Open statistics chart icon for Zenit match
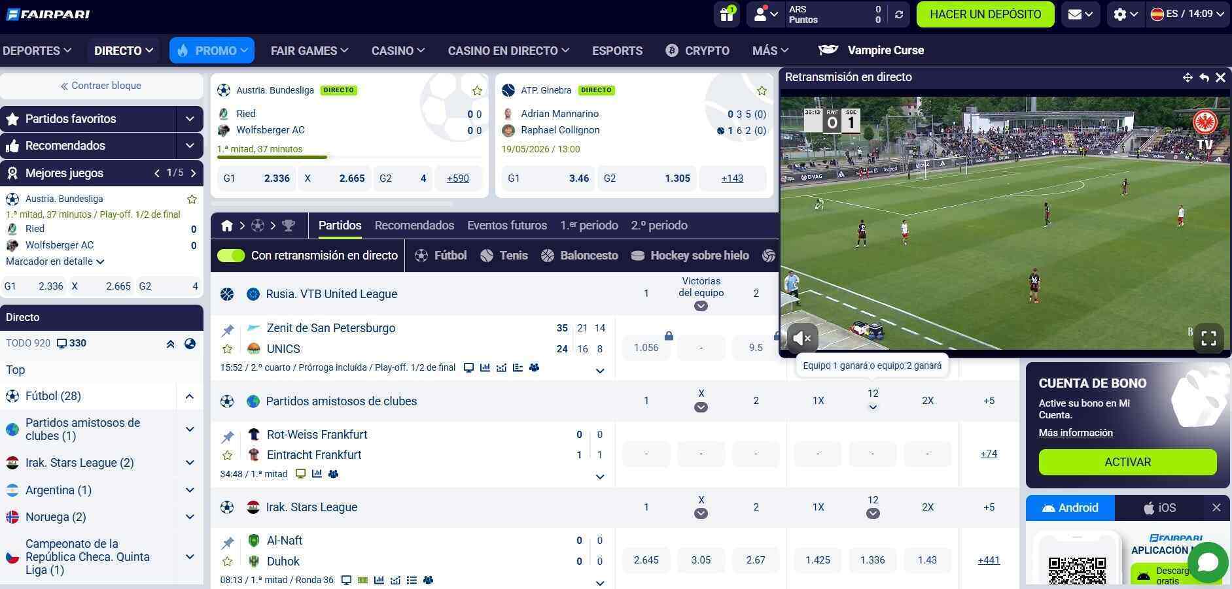 coord(485,367)
